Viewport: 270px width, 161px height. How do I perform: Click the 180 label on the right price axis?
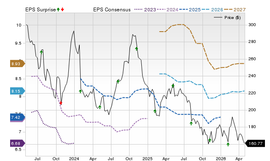(252, 127)
